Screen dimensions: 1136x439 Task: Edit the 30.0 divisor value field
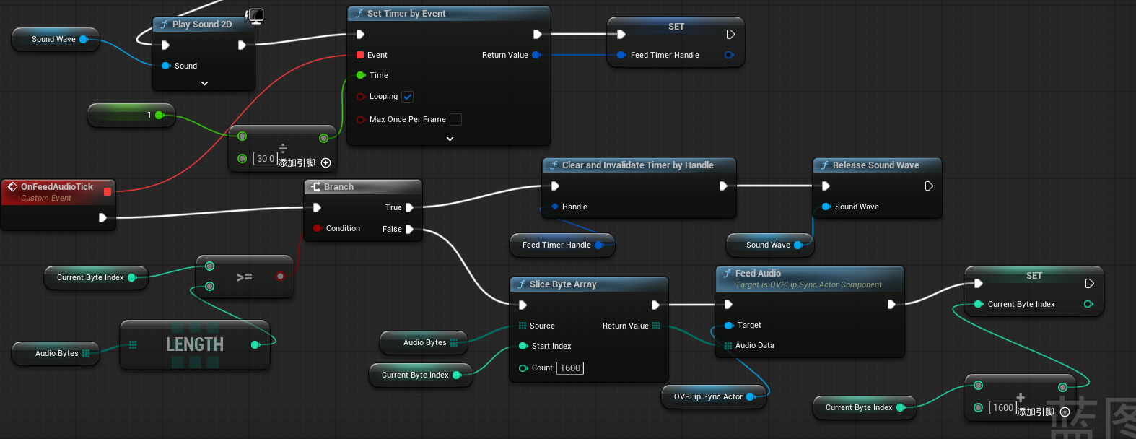coord(266,159)
